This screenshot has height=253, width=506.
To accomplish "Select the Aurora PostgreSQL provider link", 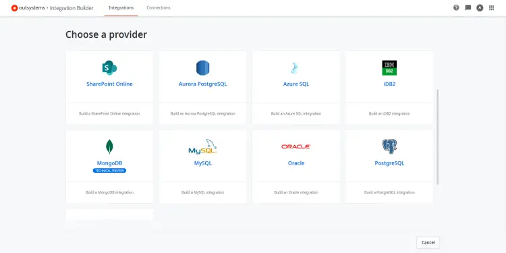I will pos(202,84).
